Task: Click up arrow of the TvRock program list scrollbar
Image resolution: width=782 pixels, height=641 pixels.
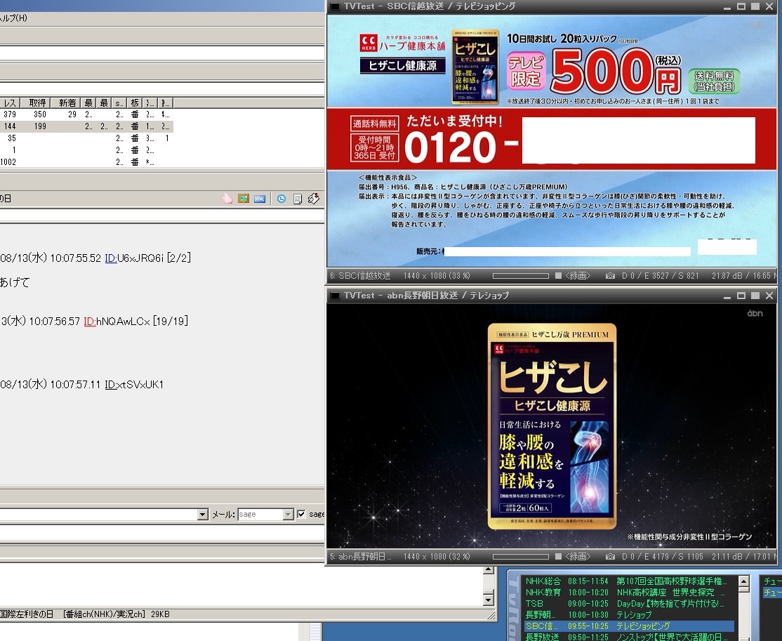Action: (743, 581)
